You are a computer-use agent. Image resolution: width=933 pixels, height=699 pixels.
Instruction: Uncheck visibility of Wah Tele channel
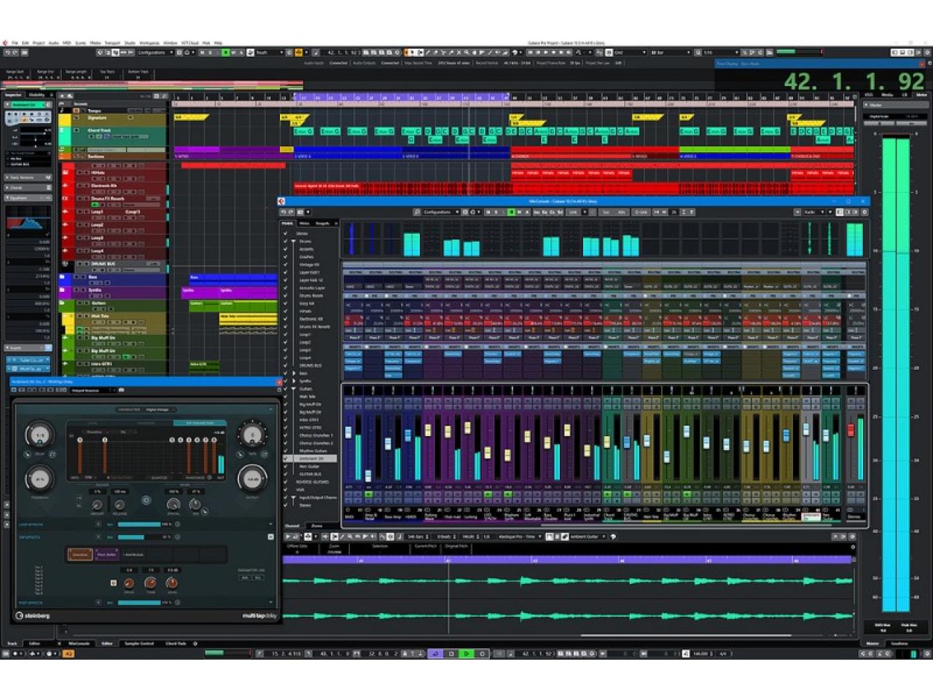click(286, 396)
